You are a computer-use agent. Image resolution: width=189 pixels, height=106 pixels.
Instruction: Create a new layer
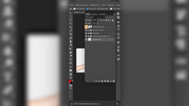(111, 81)
